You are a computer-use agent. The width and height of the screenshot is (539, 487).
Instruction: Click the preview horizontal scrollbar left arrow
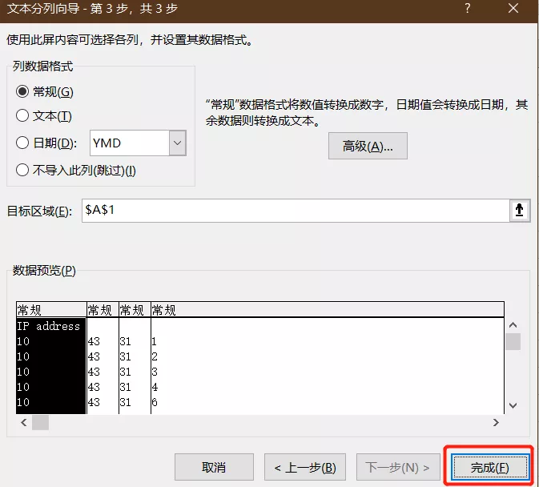pos(23,422)
